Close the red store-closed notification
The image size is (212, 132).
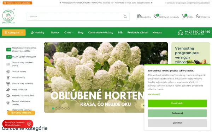click(x=29, y=124)
